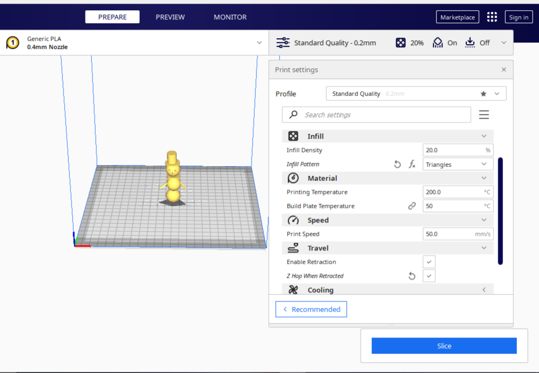Screen dimensions: 539x373
Task: Collapse the Speed section chevron
Action: coord(484,220)
